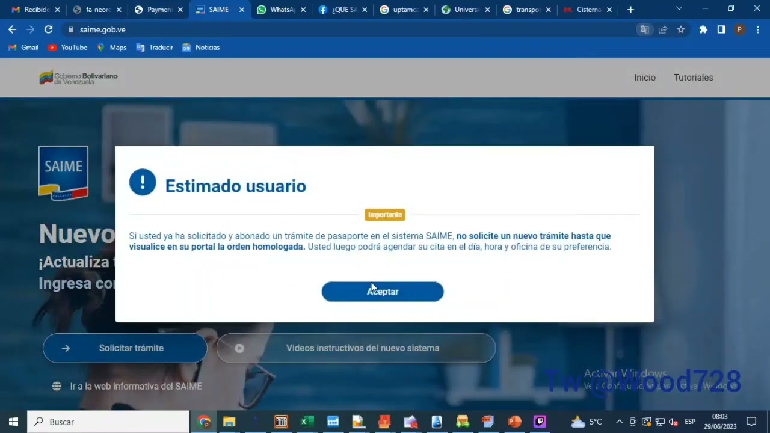
Task: Switch to the uptamca browser tab
Action: (x=404, y=10)
